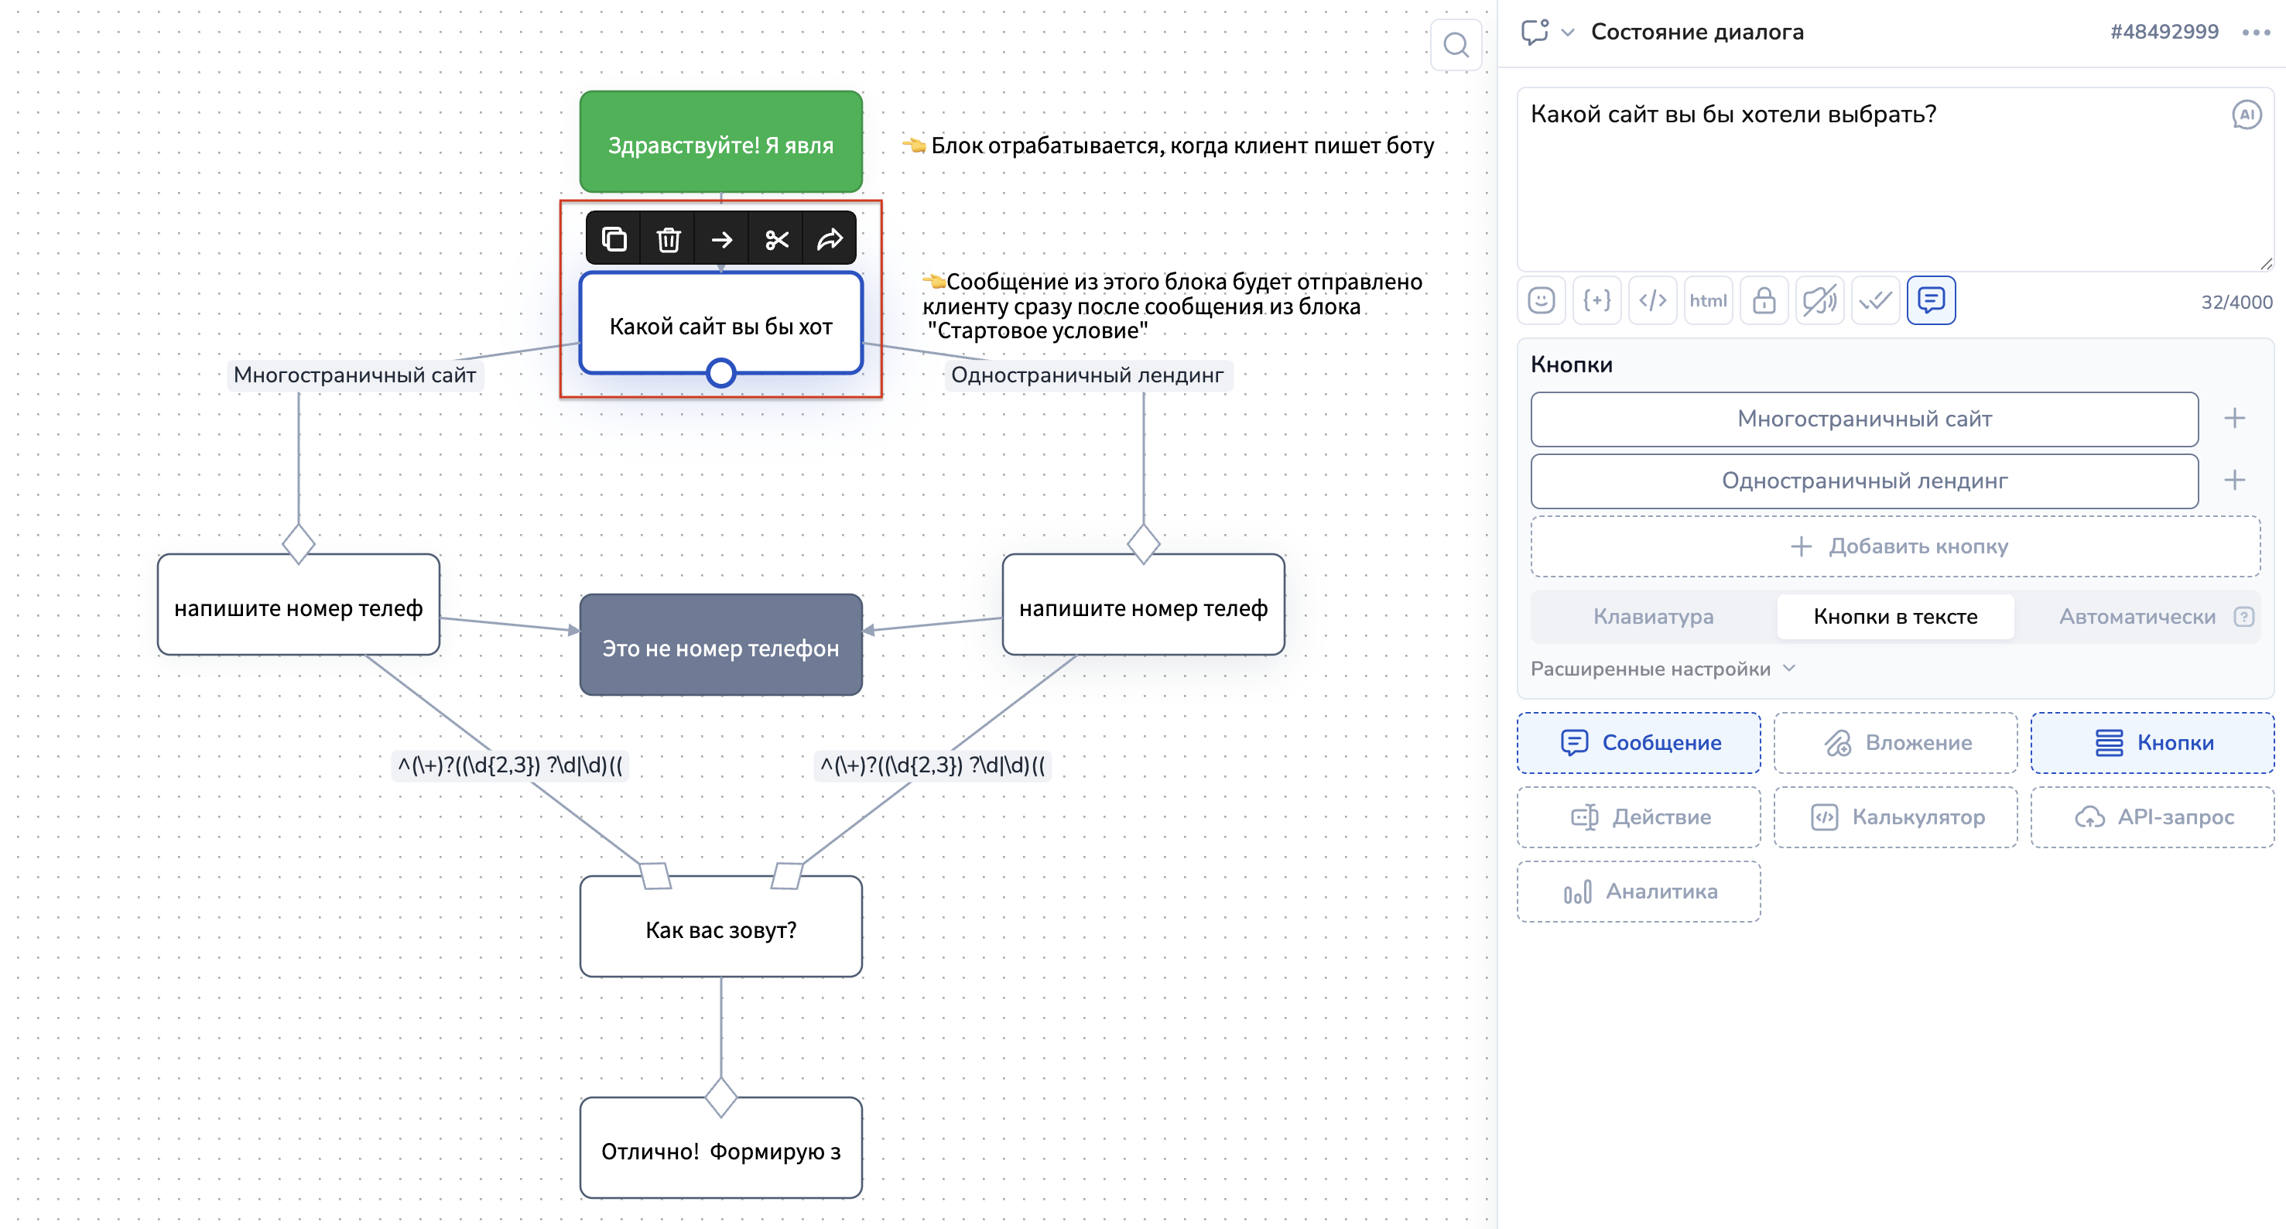The width and height of the screenshot is (2286, 1229).
Task: Click the html formatting icon
Action: pos(1707,301)
